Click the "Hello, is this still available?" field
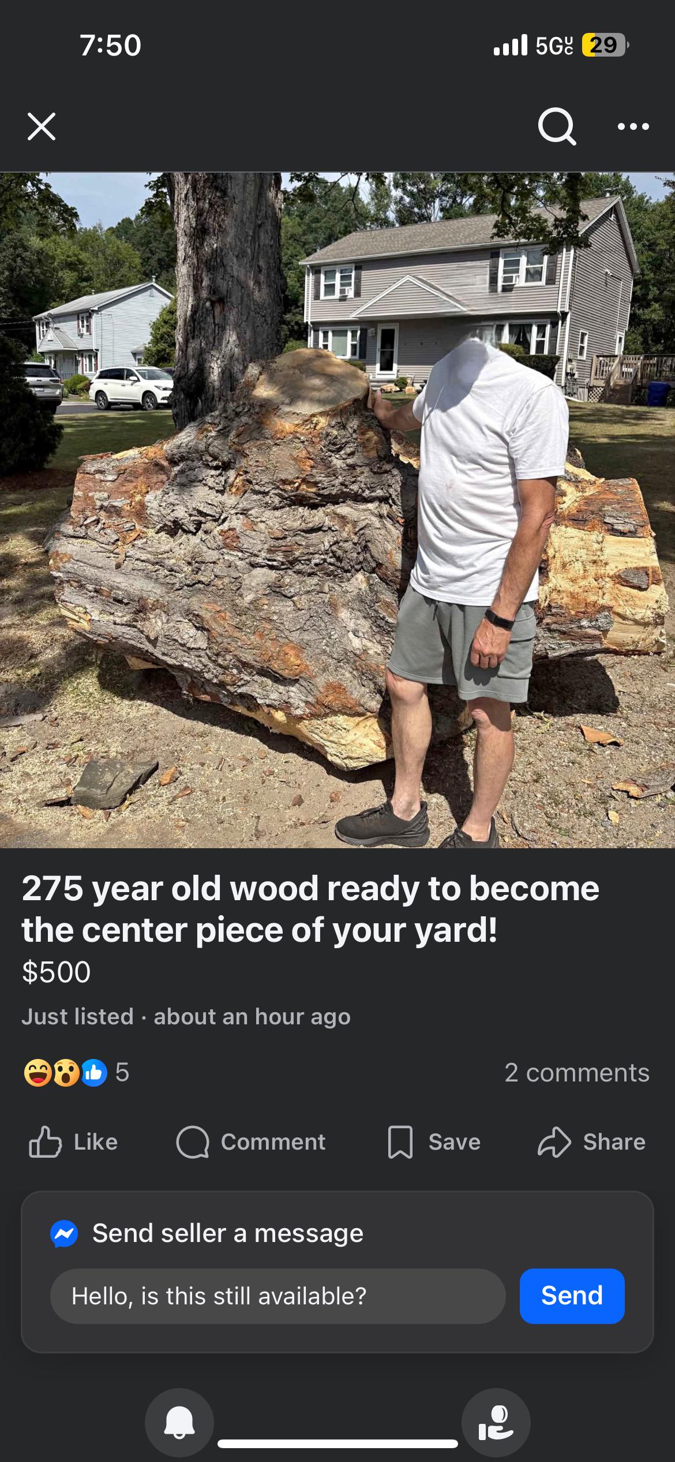675x1462 pixels. [x=277, y=1296]
